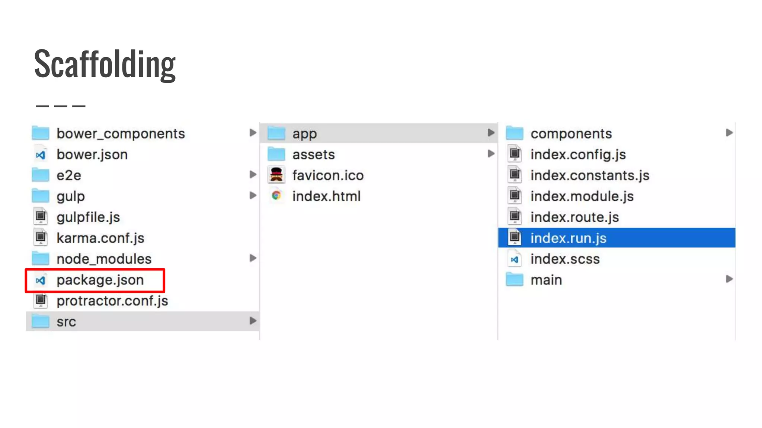Image resolution: width=762 pixels, height=428 pixels.
Task: Expand the assets folder arrow
Action: click(x=491, y=153)
